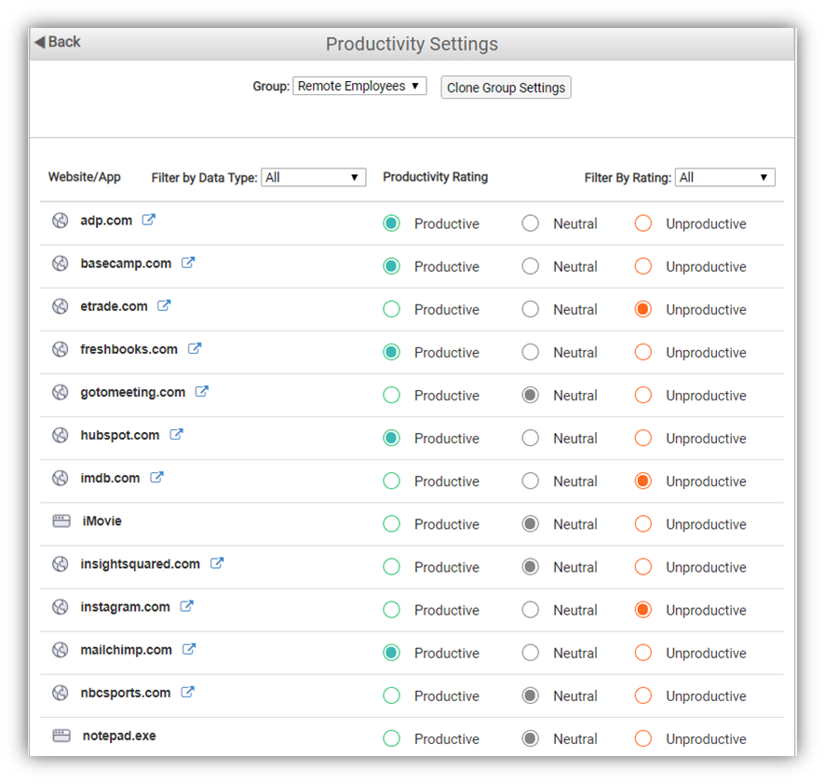
Task: Mark notepad.exe as Unproductive
Action: pos(642,738)
